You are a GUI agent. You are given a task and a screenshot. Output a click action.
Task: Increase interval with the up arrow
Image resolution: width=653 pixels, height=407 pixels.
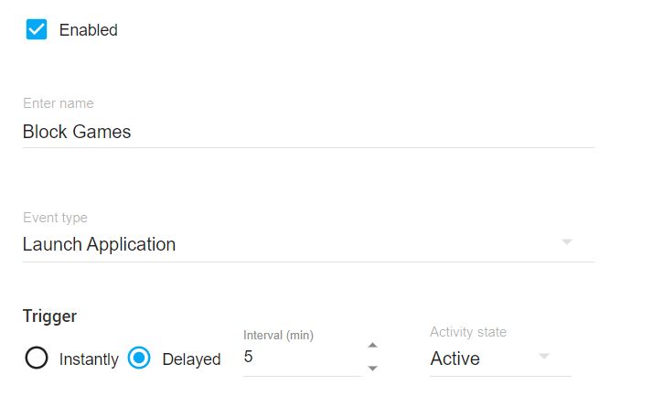[x=372, y=345]
